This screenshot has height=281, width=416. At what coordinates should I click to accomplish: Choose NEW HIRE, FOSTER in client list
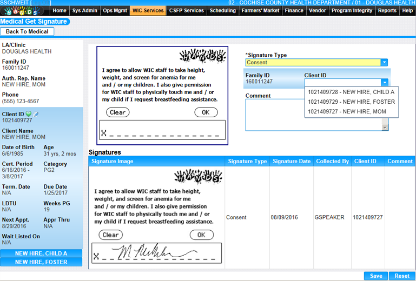point(351,102)
